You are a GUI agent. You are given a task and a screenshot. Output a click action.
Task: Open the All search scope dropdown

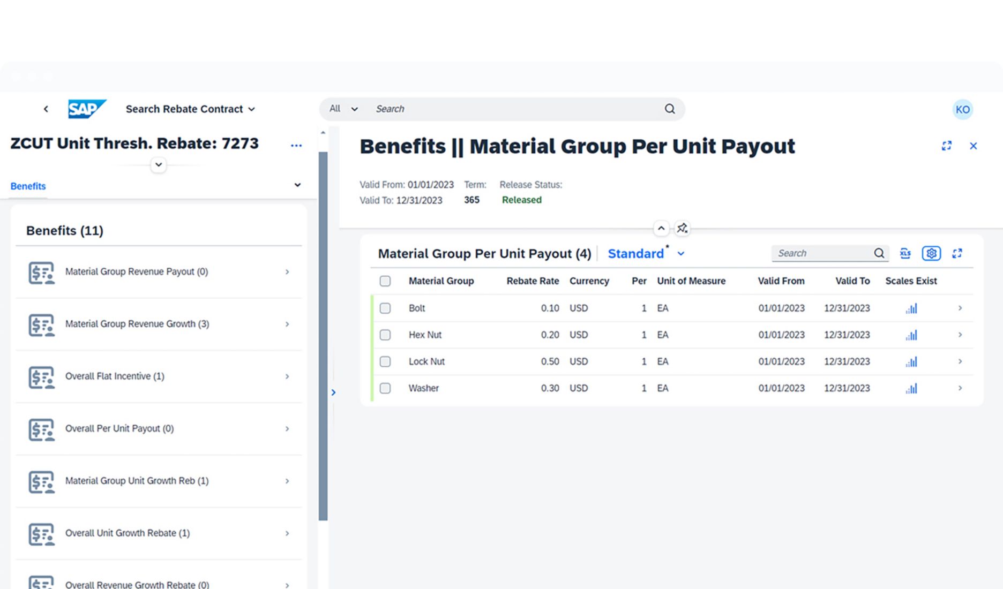(343, 109)
